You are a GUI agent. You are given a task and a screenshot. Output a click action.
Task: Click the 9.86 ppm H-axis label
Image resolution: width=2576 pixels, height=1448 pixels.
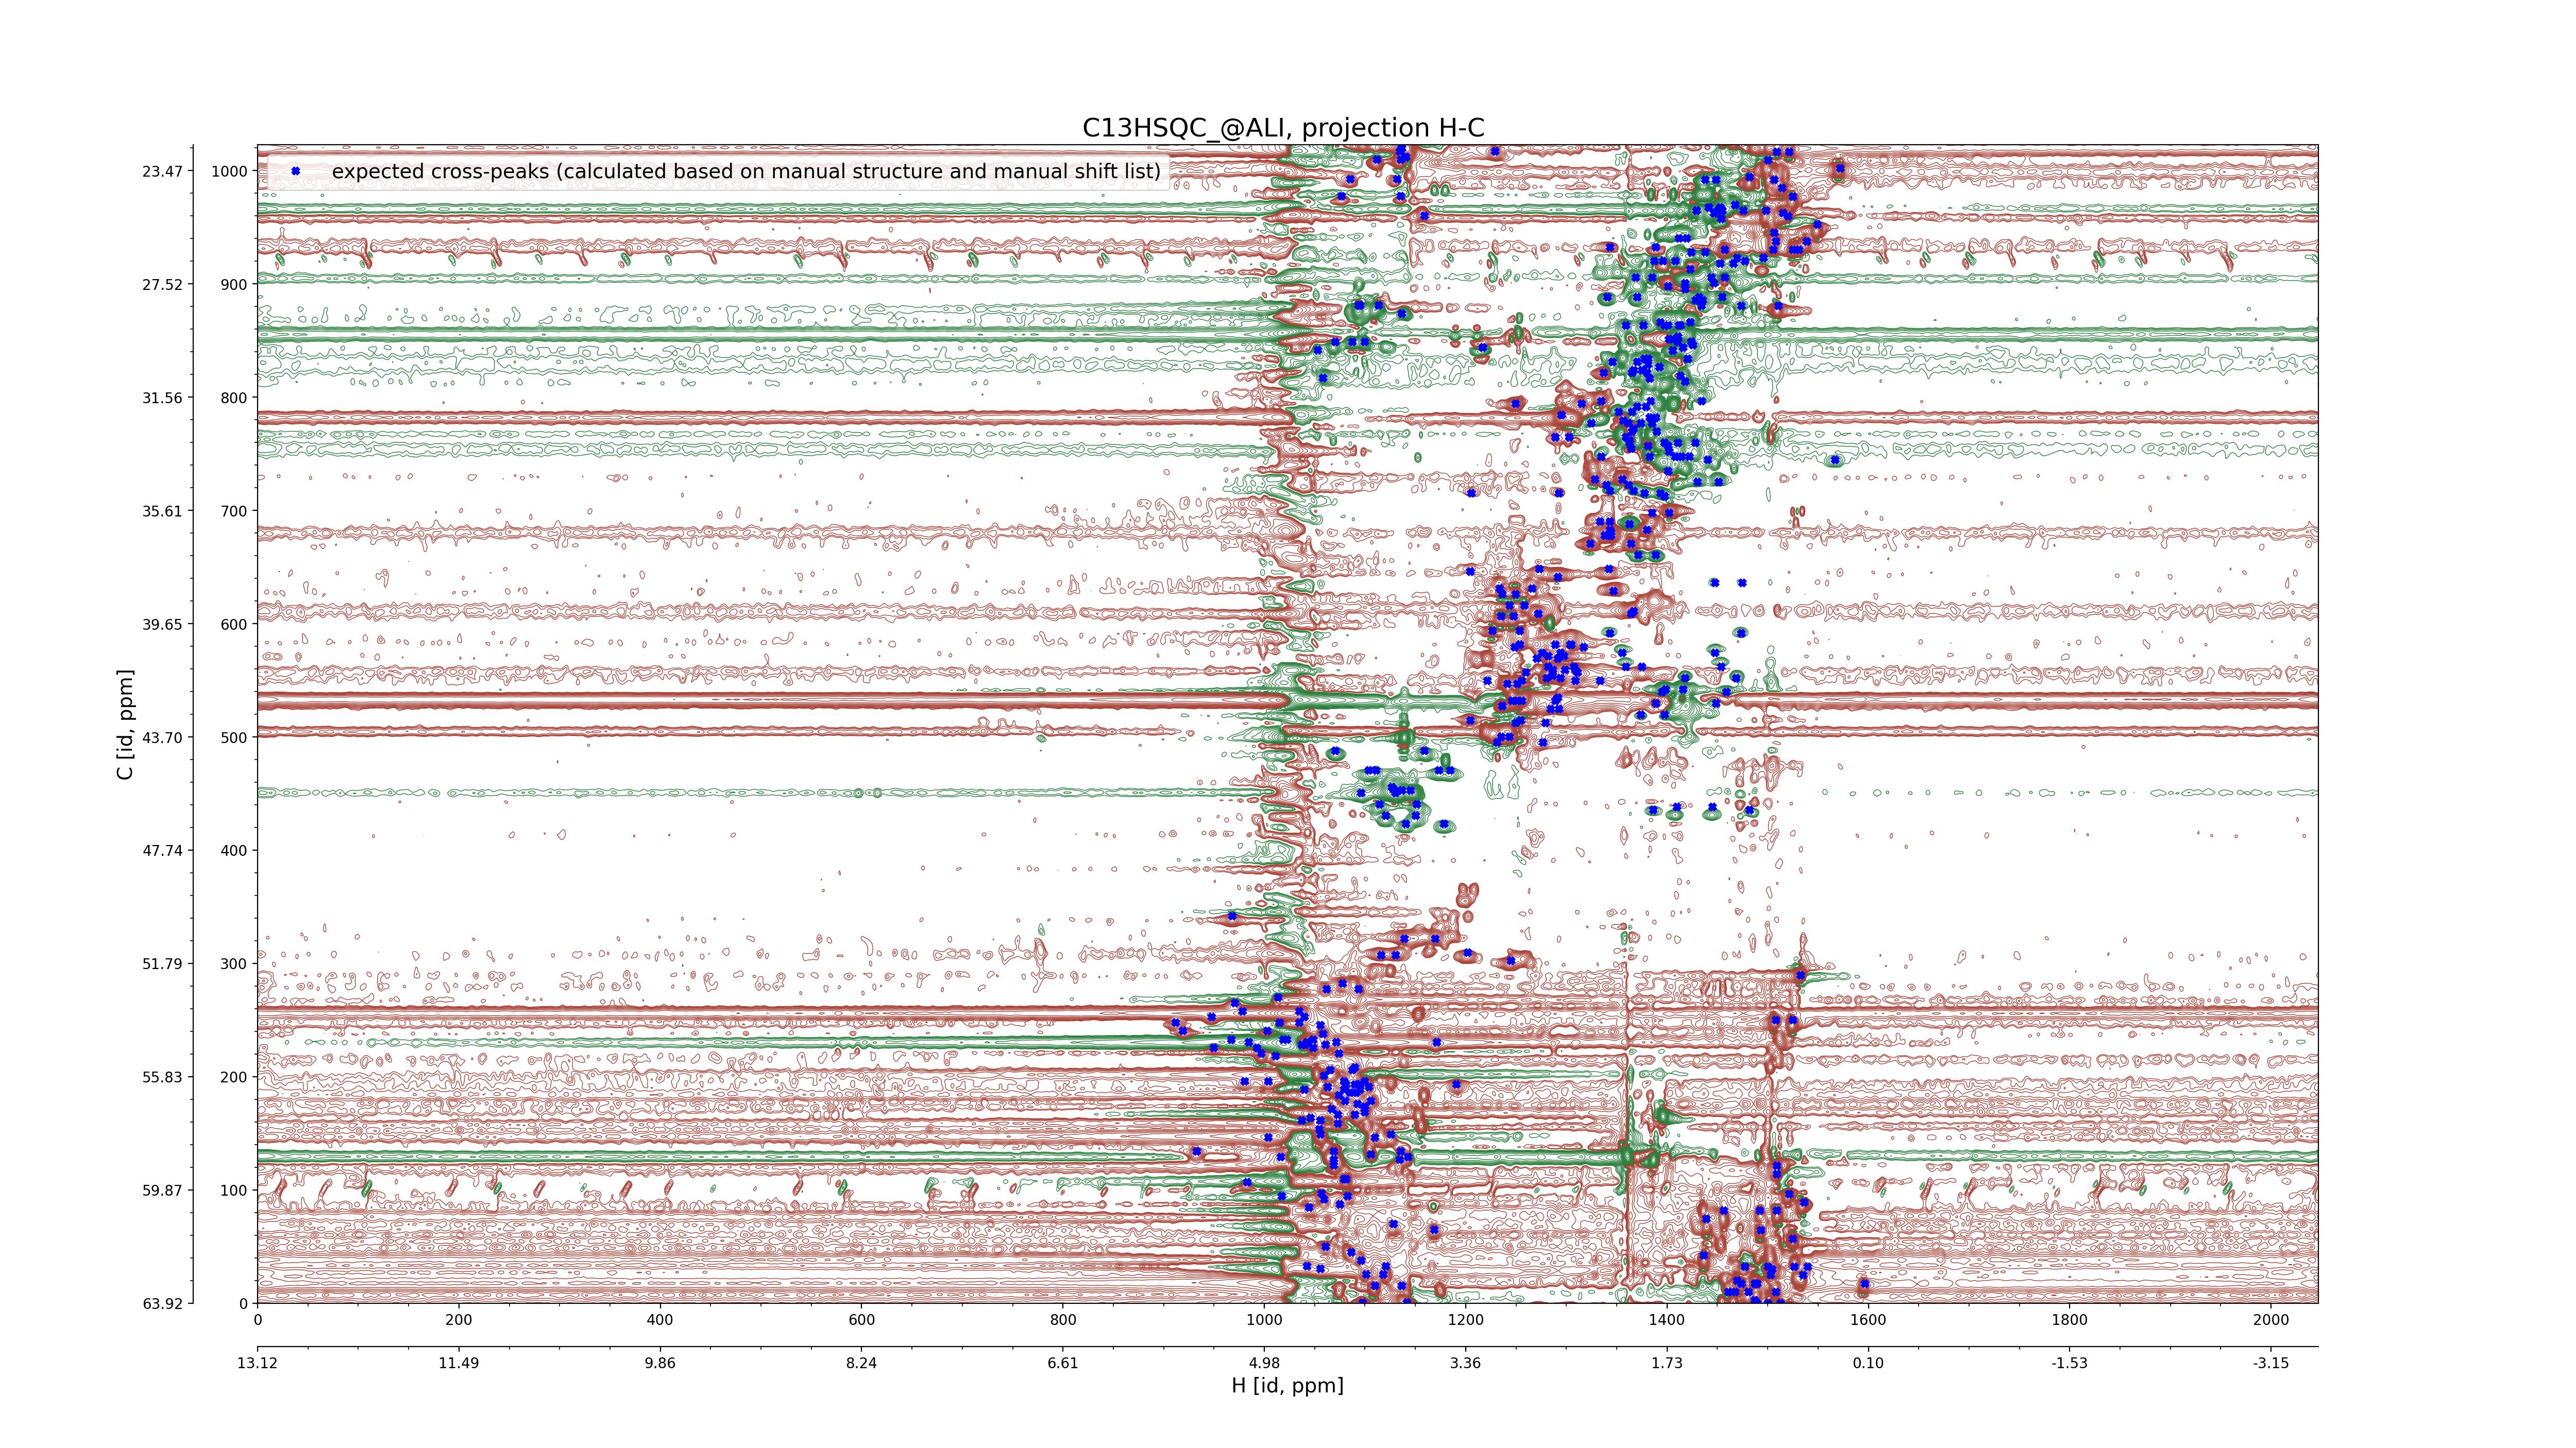(660, 1363)
